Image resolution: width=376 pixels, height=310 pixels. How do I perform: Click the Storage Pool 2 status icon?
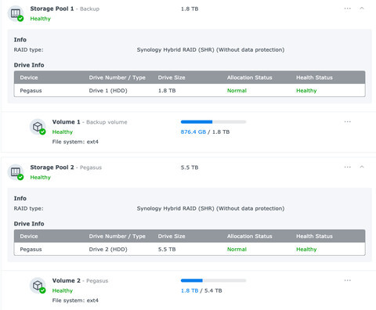coord(16,172)
